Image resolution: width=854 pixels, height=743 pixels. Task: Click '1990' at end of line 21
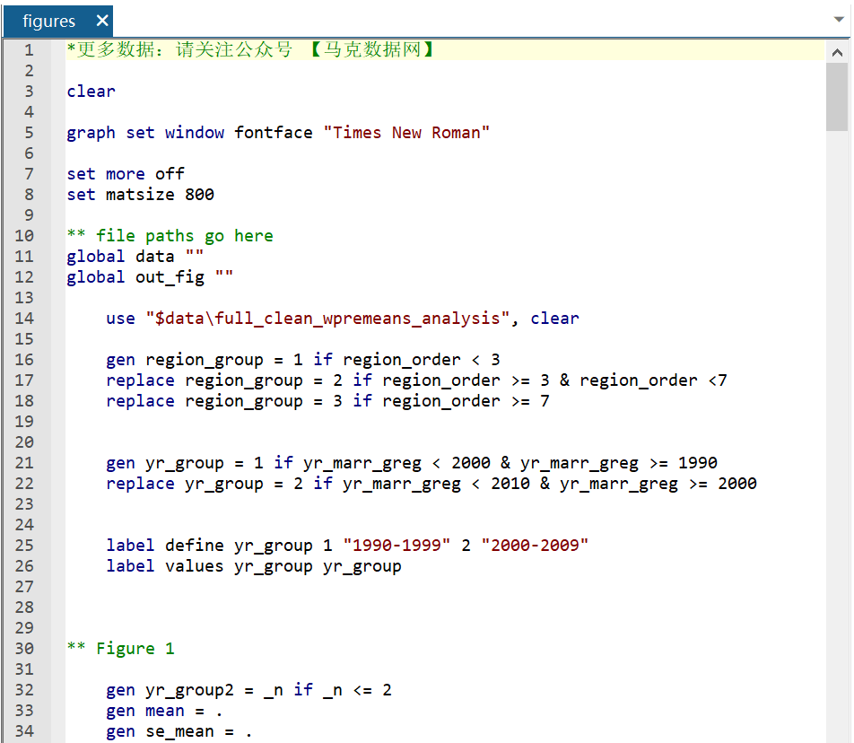[698, 463]
